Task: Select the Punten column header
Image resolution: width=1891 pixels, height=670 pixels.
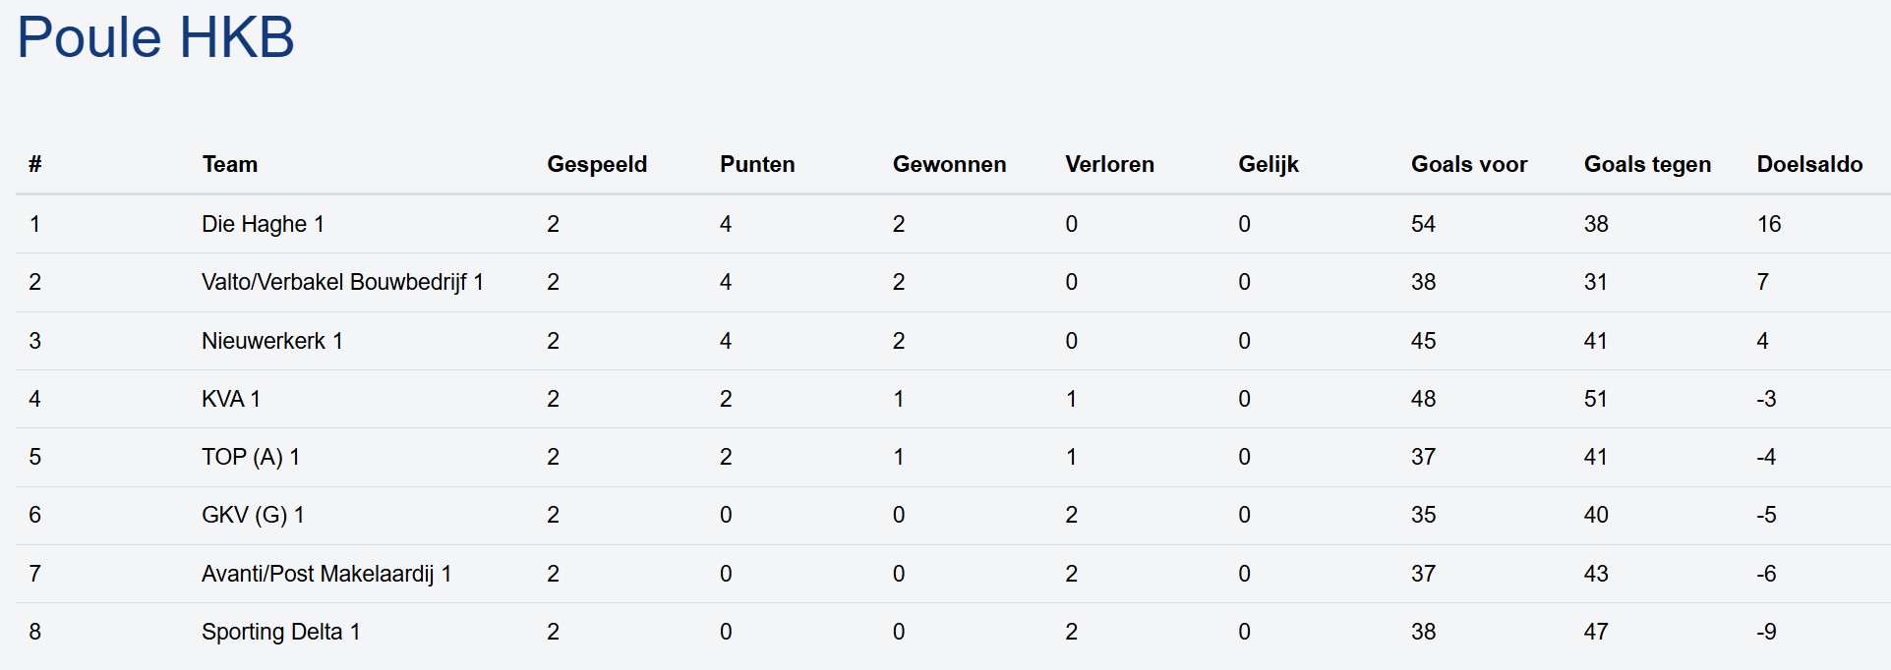Action: (x=756, y=164)
